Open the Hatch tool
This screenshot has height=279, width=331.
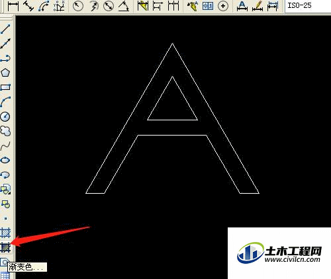click(5, 233)
